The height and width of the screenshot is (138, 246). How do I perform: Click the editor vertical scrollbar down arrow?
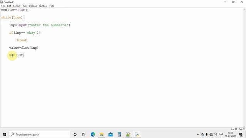click(x=244, y=126)
